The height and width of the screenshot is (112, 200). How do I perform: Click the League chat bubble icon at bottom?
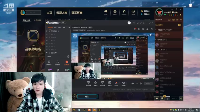(157, 98)
